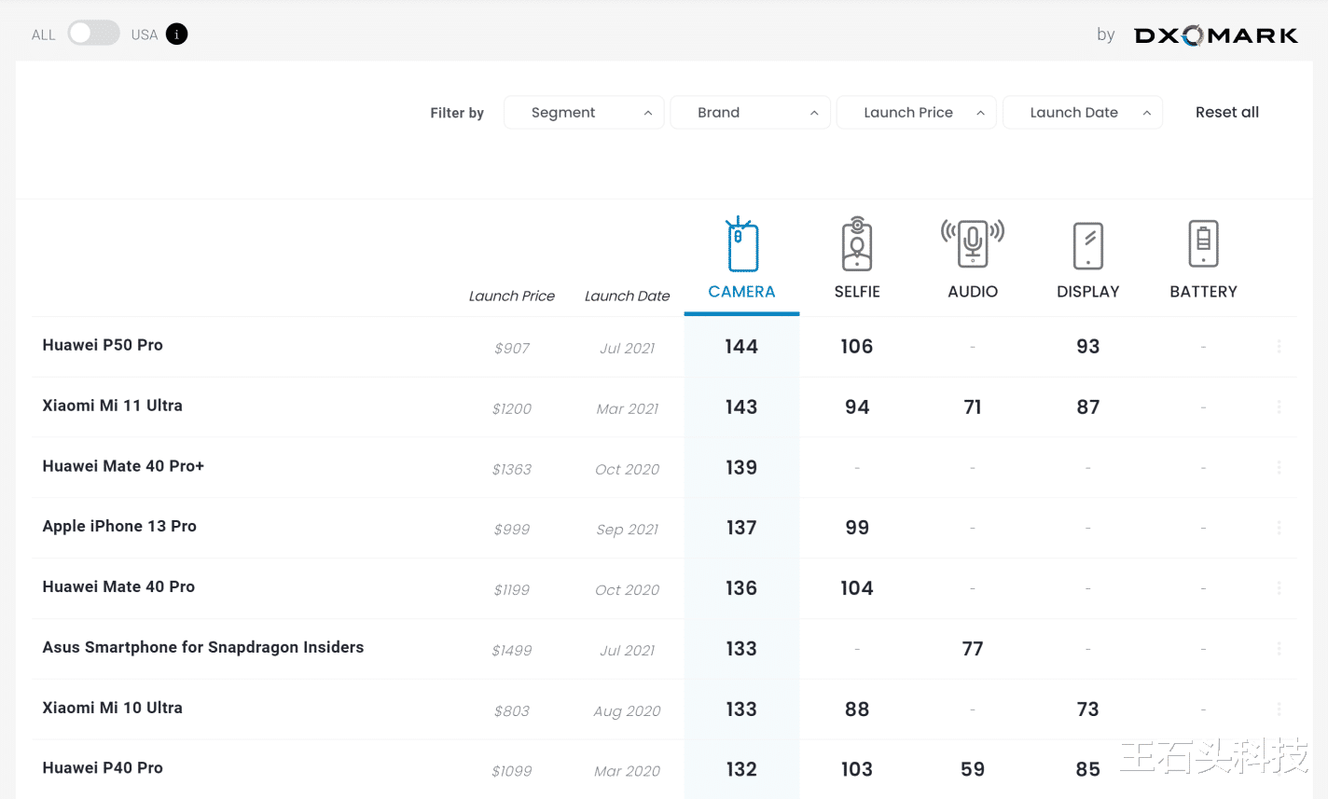Sort by Launch Date column header

[x=628, y=296]
